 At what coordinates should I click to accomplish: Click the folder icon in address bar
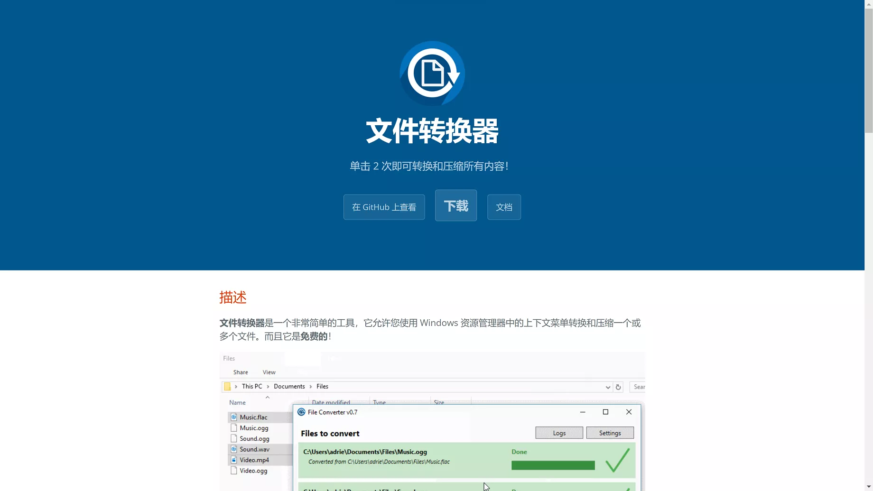[x=227, y=387]
